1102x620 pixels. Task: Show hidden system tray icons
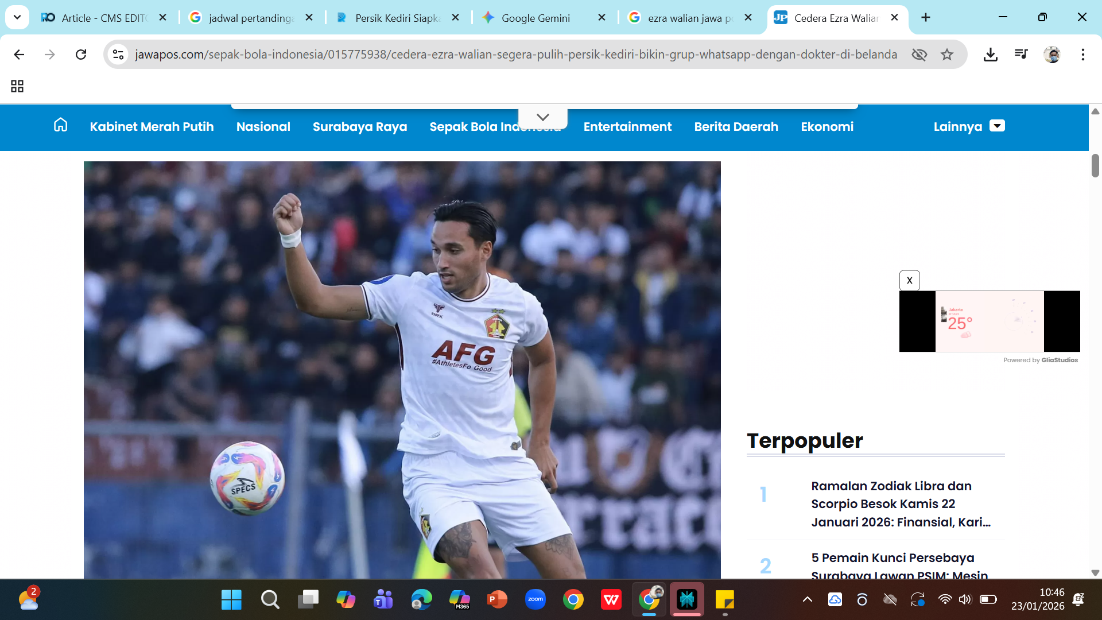(807, 600)
